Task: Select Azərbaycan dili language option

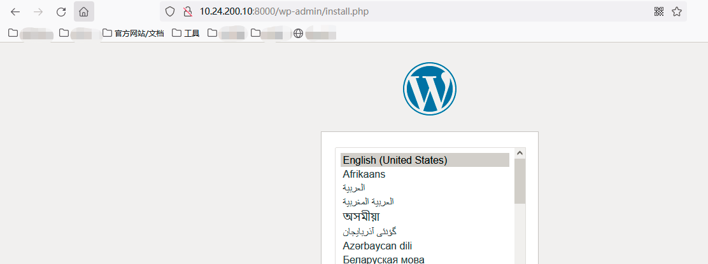Action: coord(425,246)
